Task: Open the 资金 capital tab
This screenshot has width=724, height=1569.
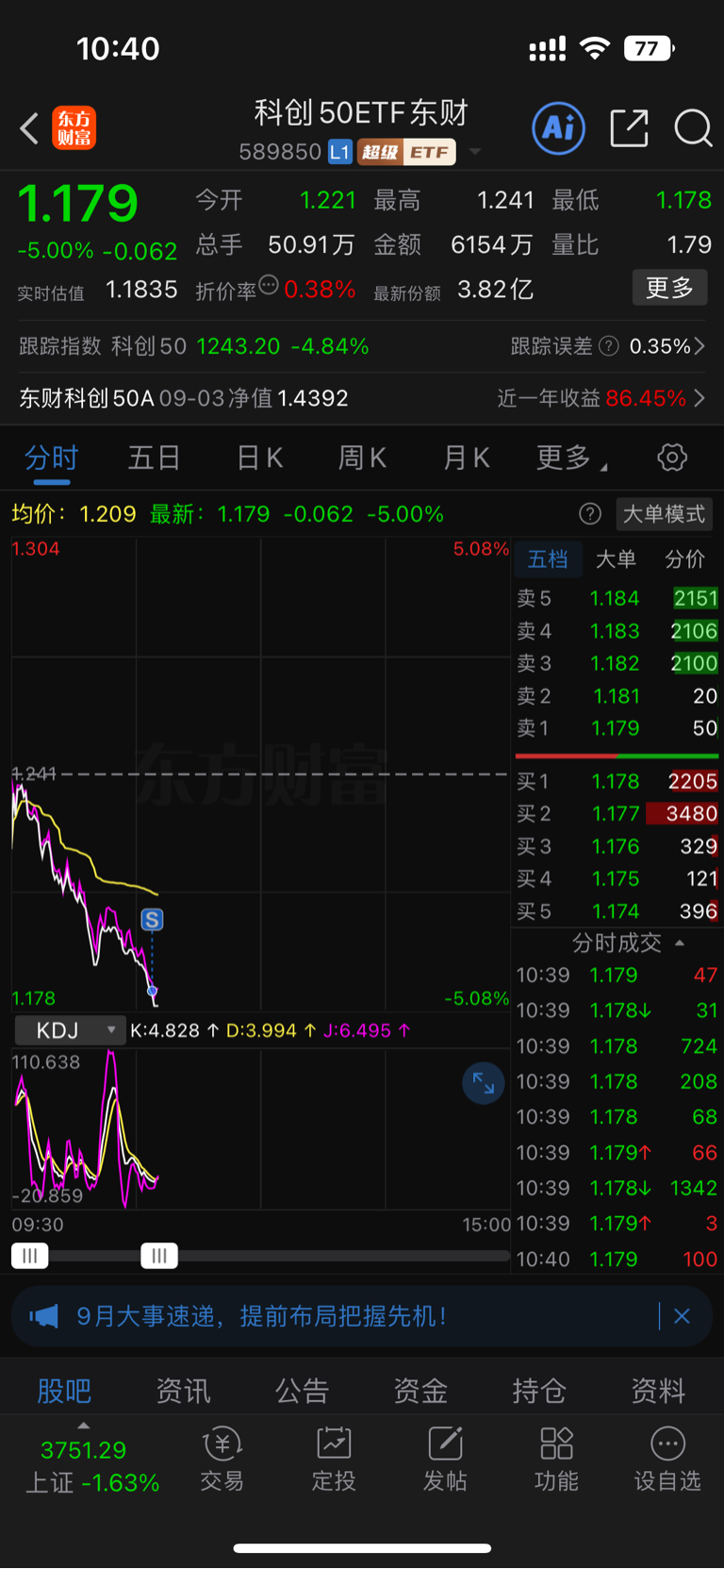Action: [x=420, y=1390]
